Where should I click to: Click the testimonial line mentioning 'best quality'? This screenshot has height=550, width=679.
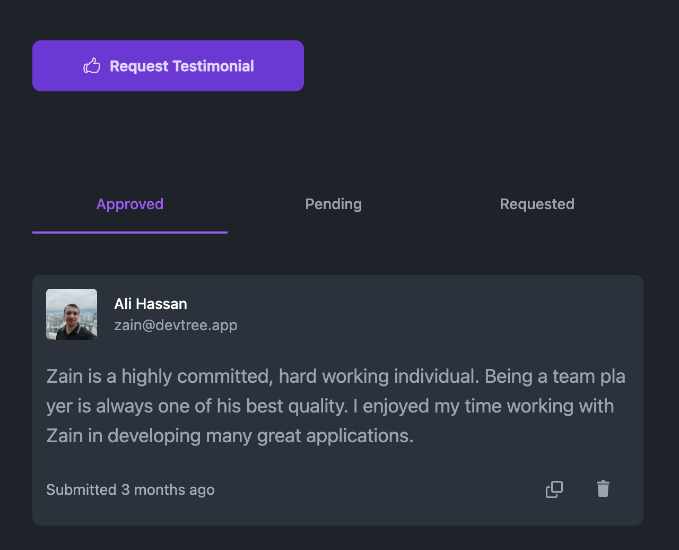pos(330,406)
